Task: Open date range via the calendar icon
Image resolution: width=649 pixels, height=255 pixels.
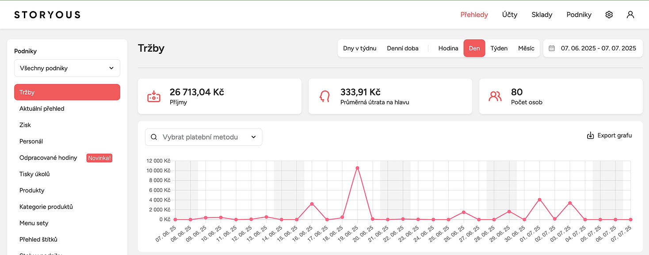Action: click(x=552, y=48)
